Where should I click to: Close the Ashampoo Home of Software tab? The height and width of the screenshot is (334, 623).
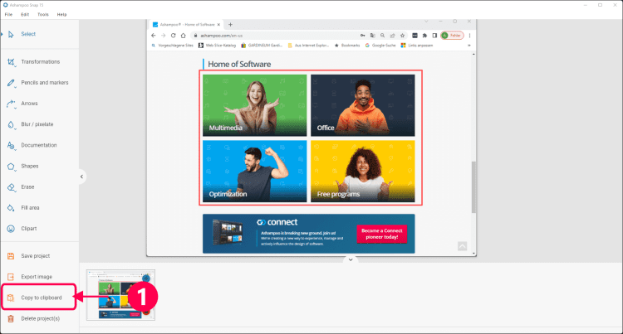point(218,25)
